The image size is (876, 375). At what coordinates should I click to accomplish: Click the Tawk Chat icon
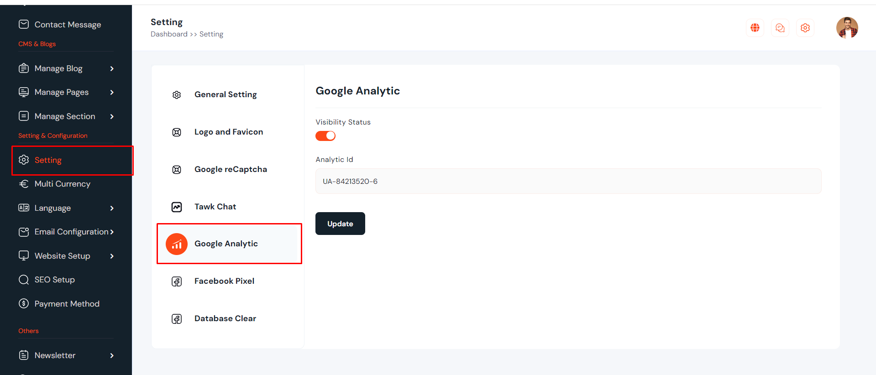click(x=177, y=207)
